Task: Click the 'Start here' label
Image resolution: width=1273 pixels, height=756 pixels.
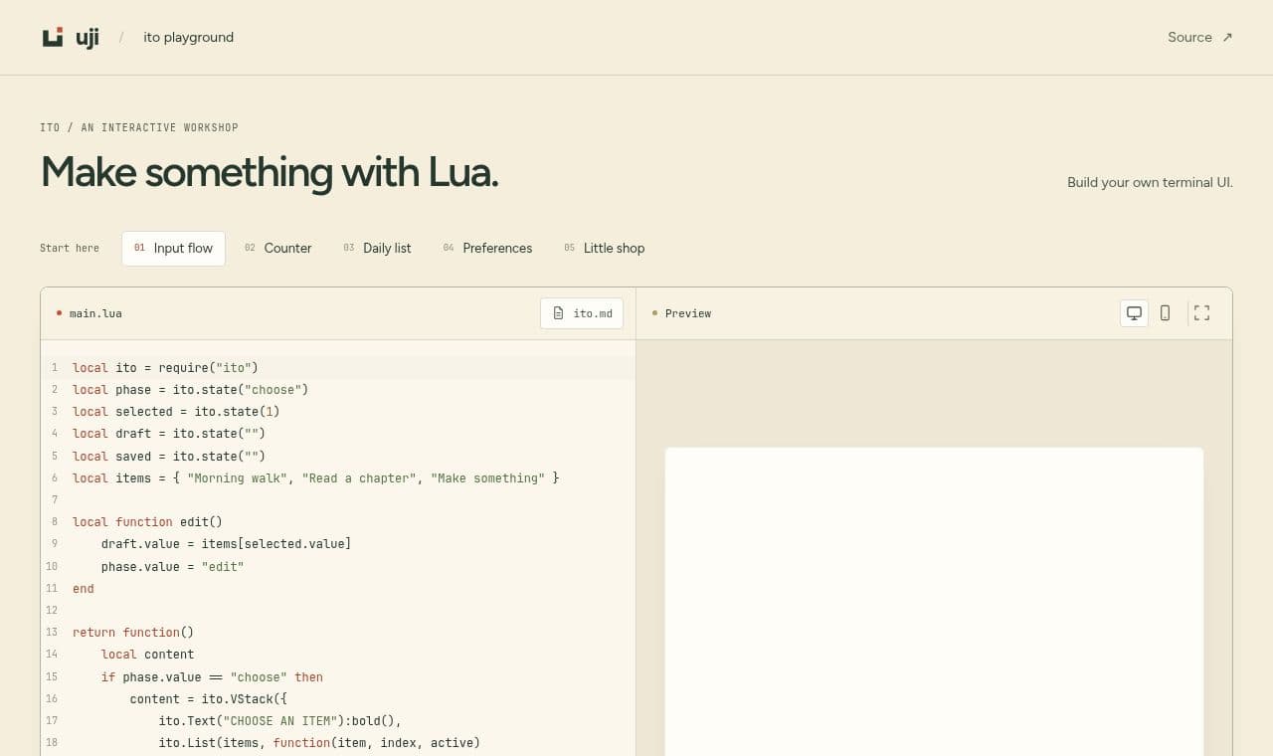Action: point(70,248)
